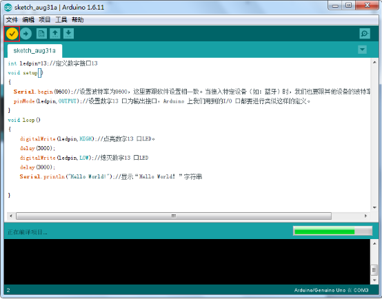
Task: Click the 'void loop()' line
Action: pos(24,120)
